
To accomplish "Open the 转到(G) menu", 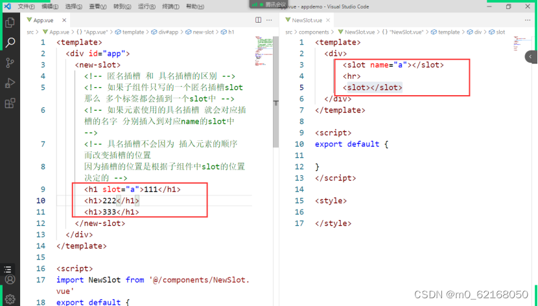I will [x=122, y=6].
